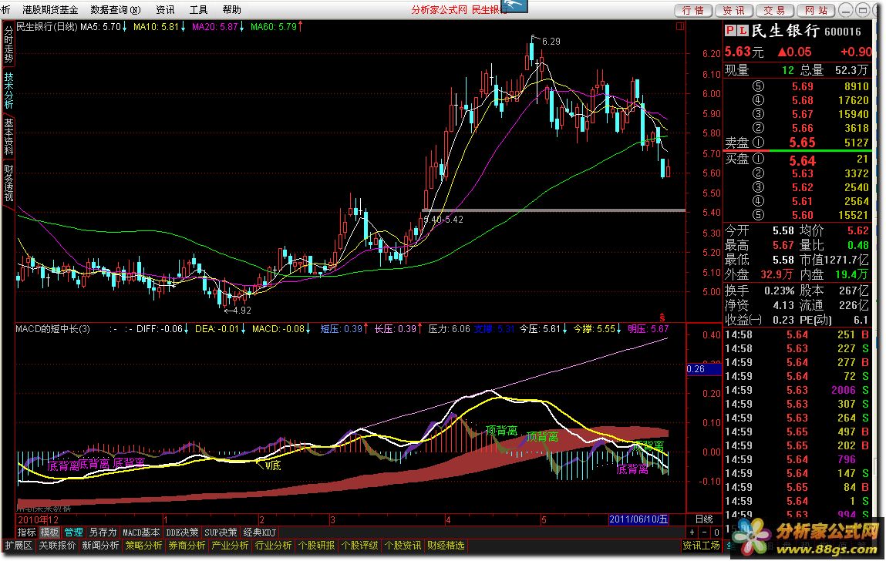Click the red $ marker on the chart
Image resolution: width=886 pixels, height=561 pixels.
click(x=662, y=318)
